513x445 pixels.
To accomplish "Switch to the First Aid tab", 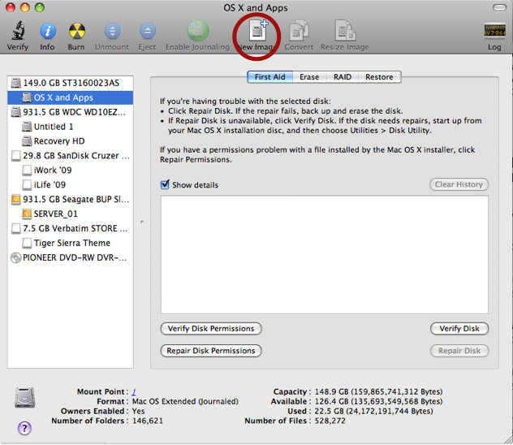I will [270, 77].
